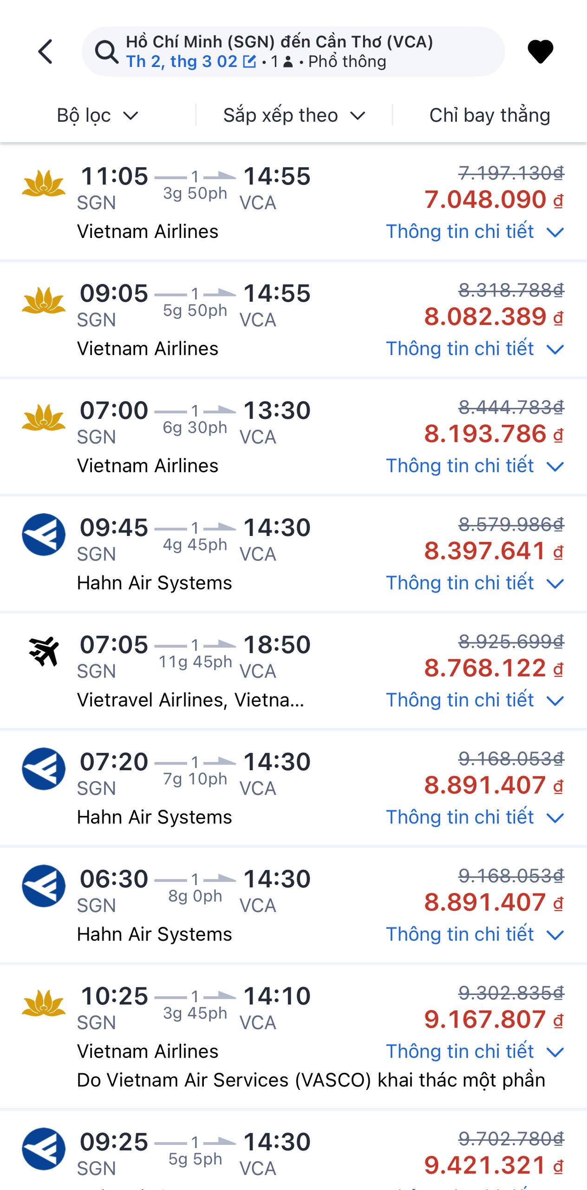Toggle the "Chỉ bay thẳng" direct-flights filter
Image resolution: width=587 pixels, height=1190 pixels.
[489, 115]
